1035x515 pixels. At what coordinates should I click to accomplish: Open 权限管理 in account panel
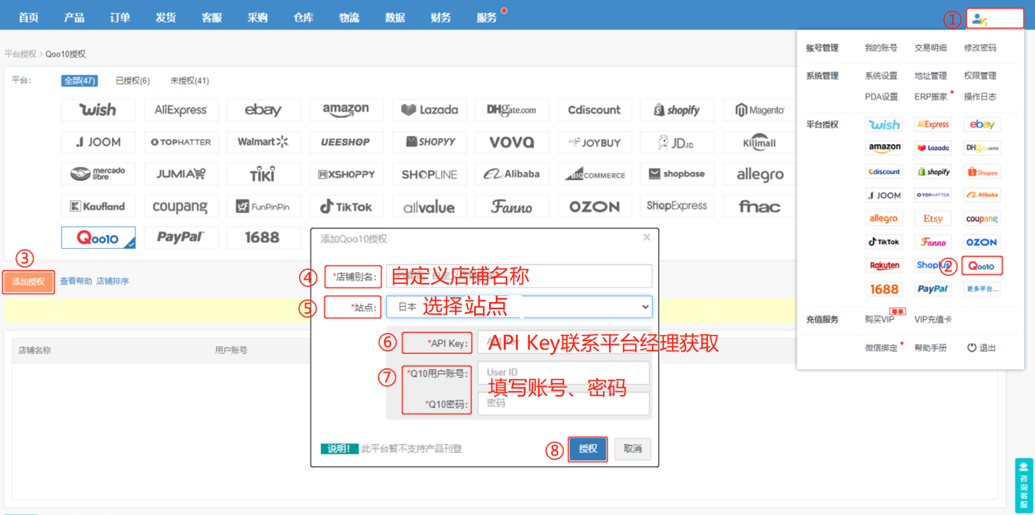tap(981, 76)
